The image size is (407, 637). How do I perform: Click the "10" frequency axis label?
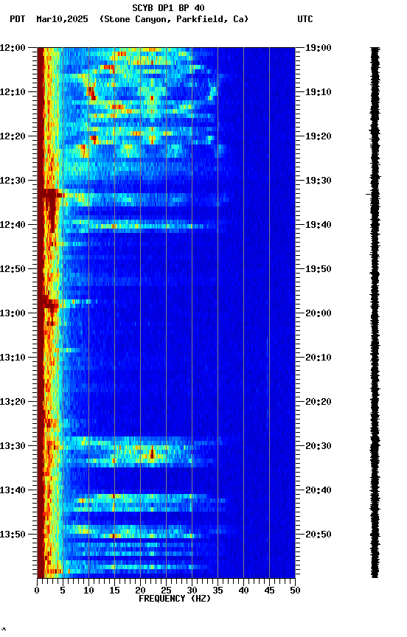click(x=88, y=591)
